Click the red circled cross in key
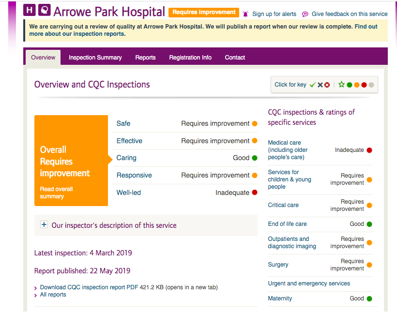This screenshot has height=312, width=397. pos(327,85)
